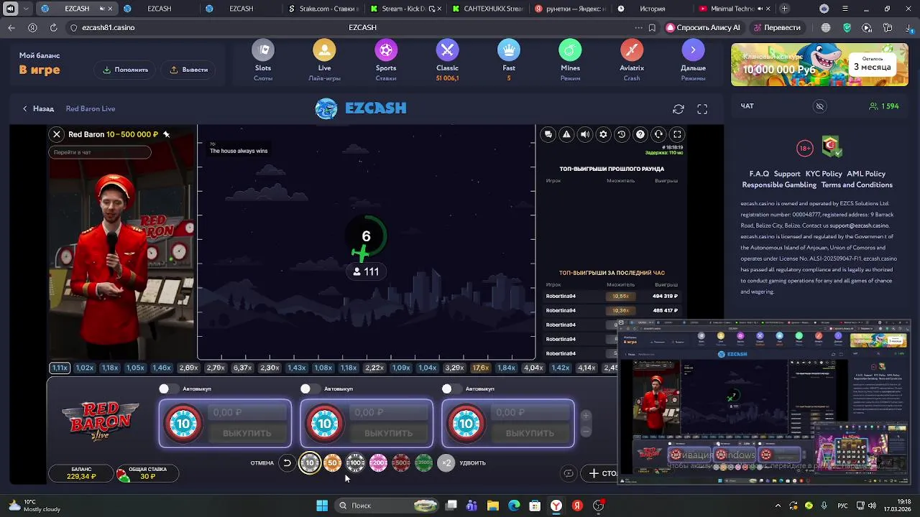Open the game help question mark icon
920x517 pixels.
point(640,134)
